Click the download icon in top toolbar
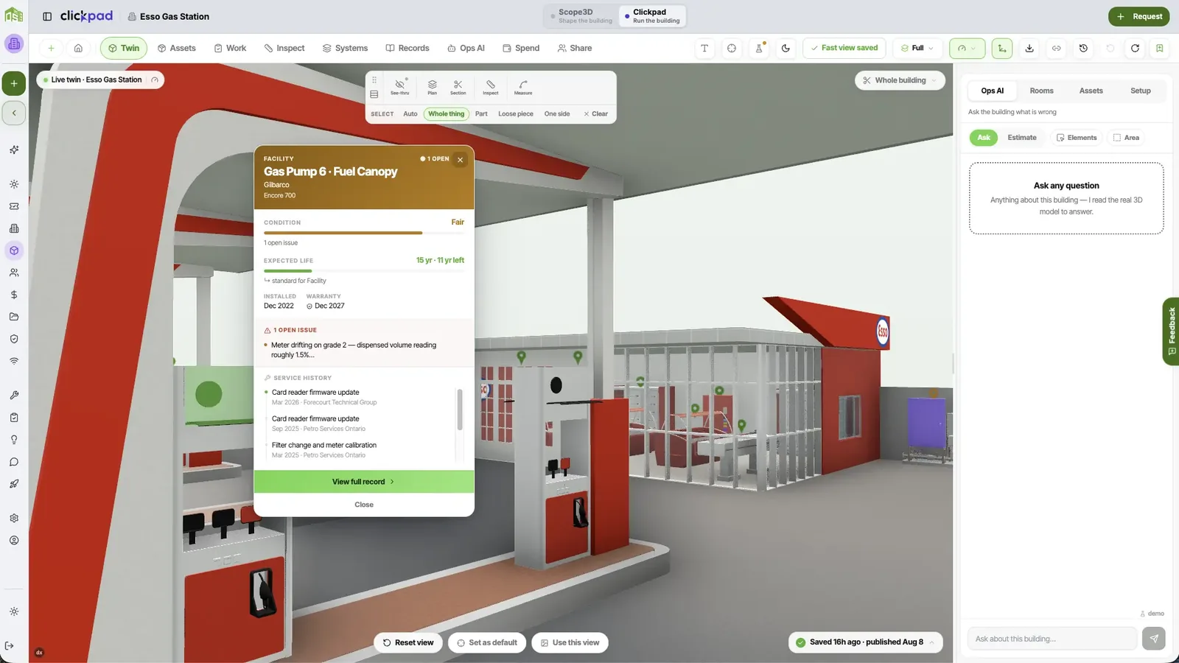The width and height of the screenshot is (1179, 663). [x=1029, y=48]
